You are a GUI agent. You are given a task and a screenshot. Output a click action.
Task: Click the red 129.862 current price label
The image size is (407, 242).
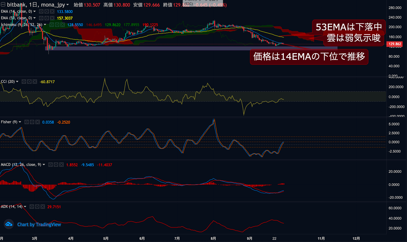pyautogui.click(x=395, y=44)
